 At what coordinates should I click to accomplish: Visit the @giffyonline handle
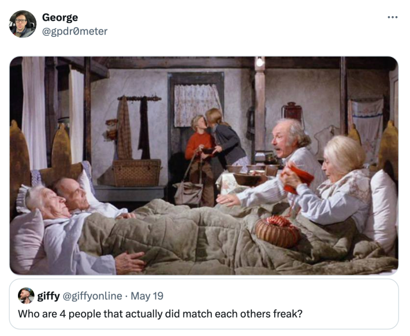tap(92, 296)
